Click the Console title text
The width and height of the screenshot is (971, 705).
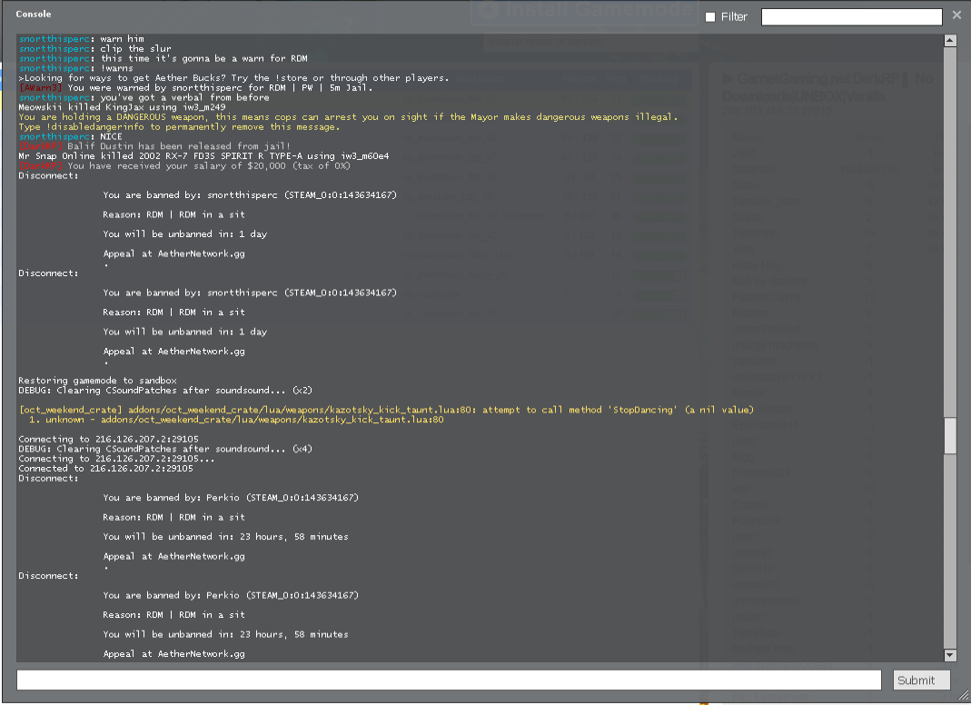pyautogui.click(x=34, y=14)
